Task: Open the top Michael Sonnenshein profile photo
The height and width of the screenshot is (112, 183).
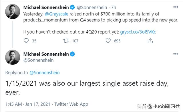Action: pyautogui.click(x=13, y=11)
